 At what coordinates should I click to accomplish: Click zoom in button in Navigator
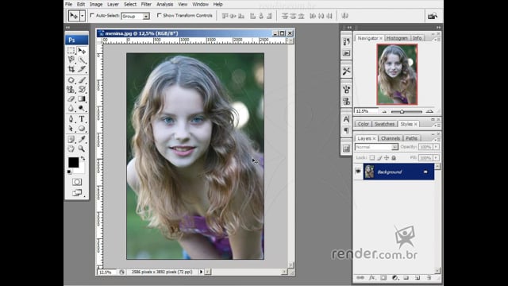[x=429, y=111]
